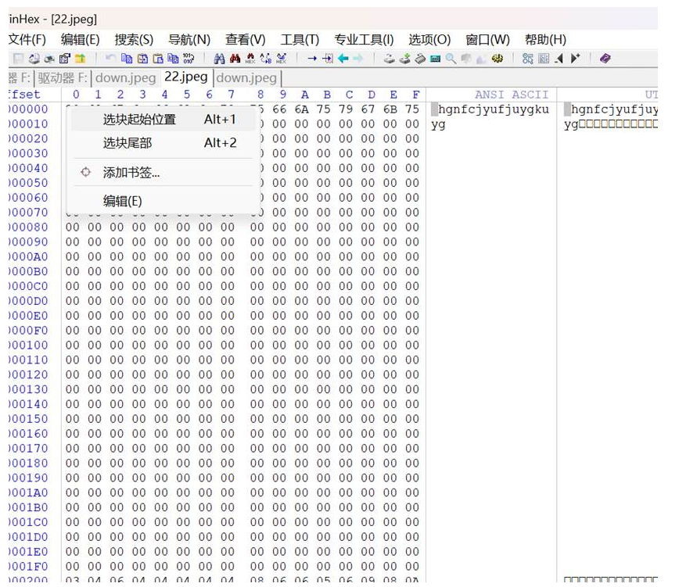Click the Go to offset arrow icon
The image size is (679, 587).
tap(312, 59)
